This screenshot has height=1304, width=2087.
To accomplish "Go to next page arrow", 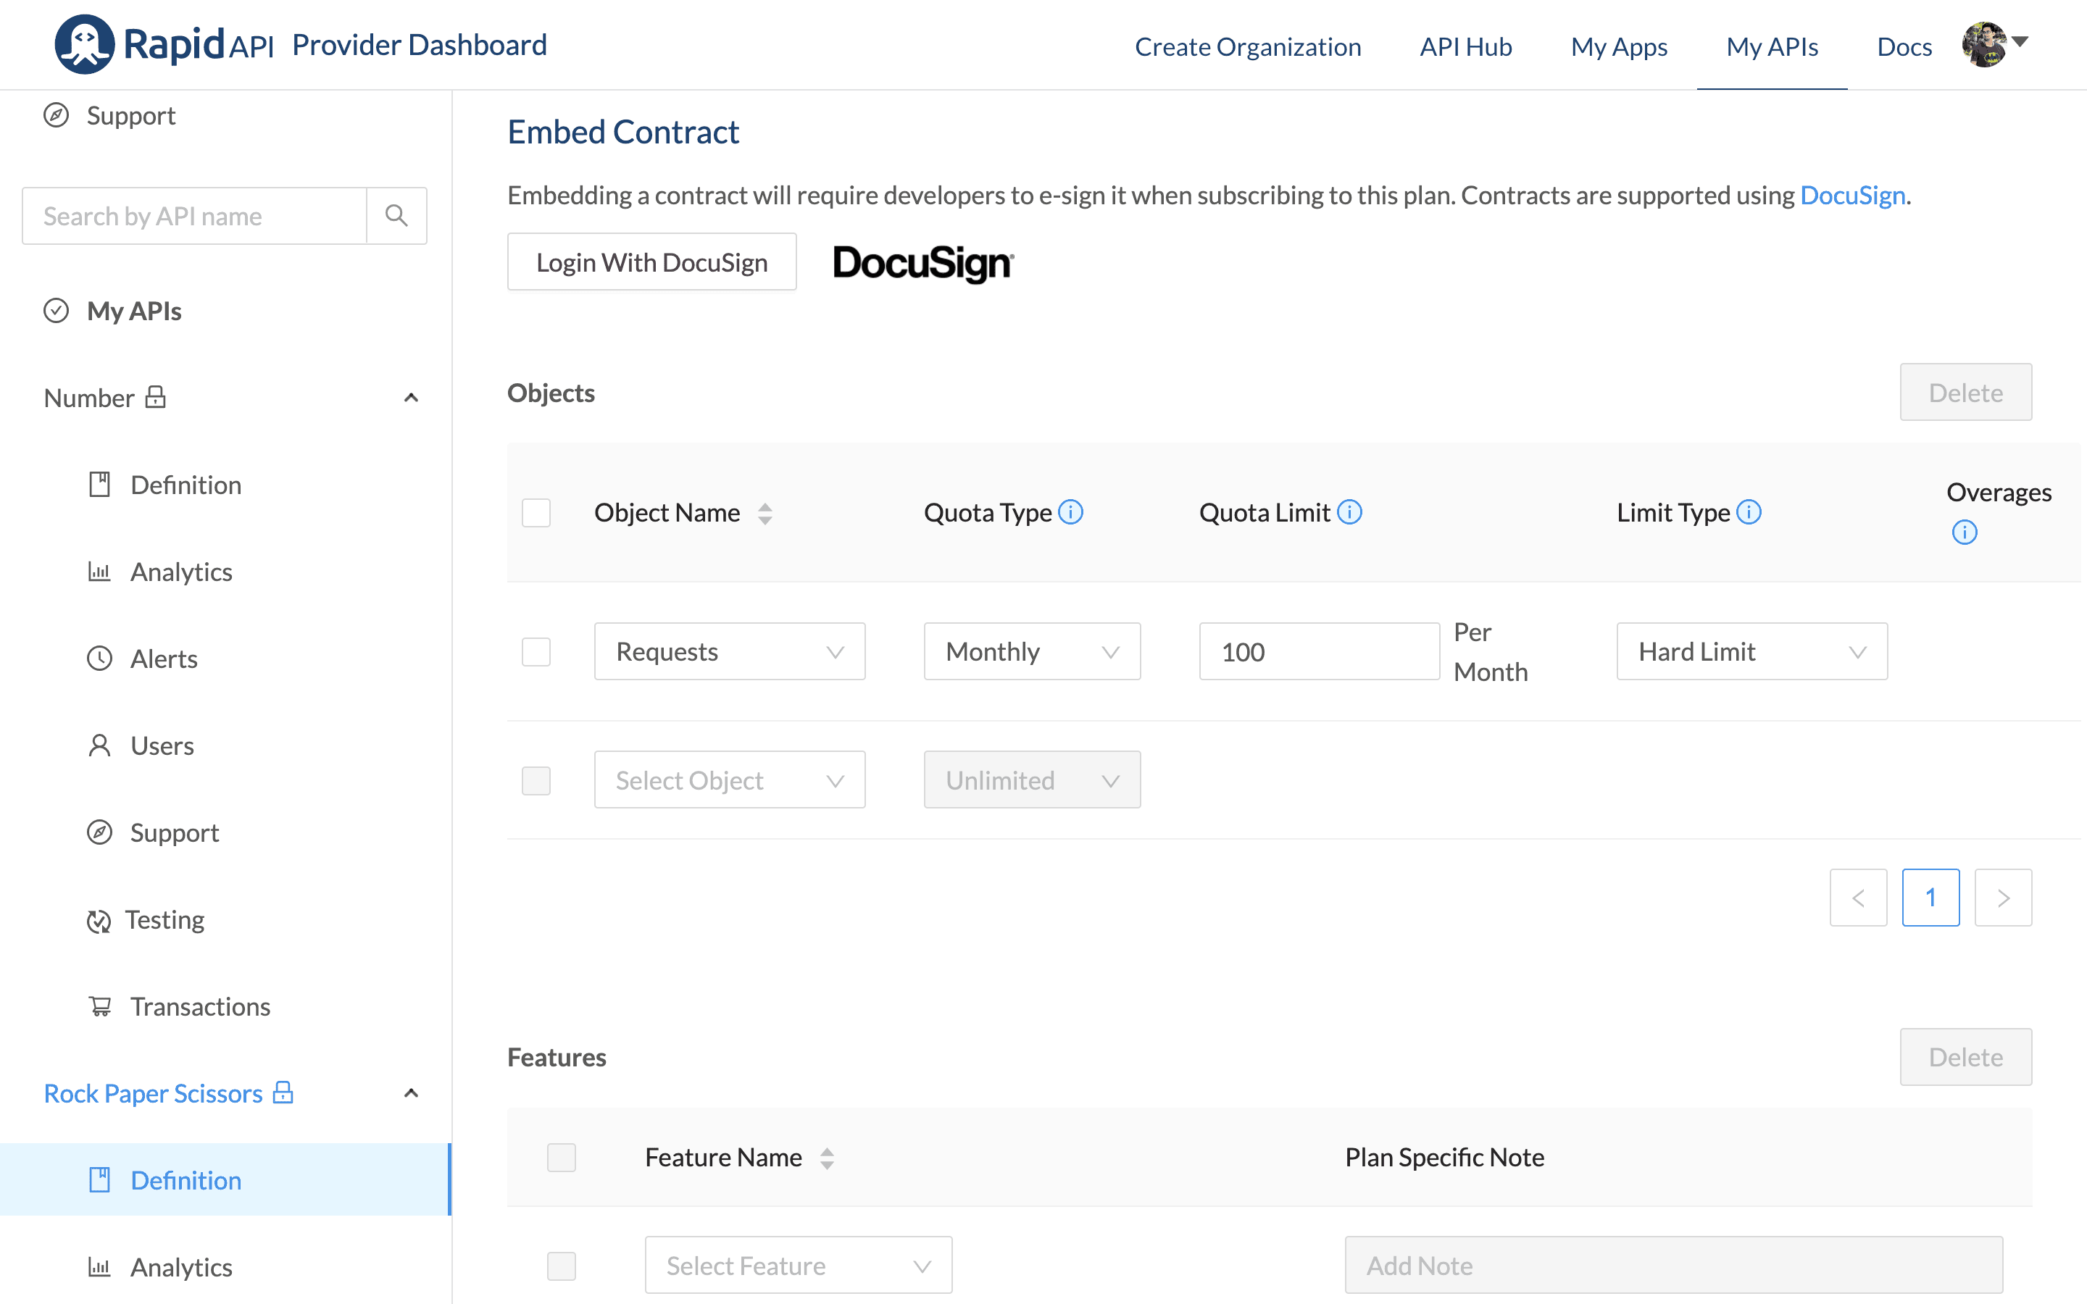I will (2004, 898).
